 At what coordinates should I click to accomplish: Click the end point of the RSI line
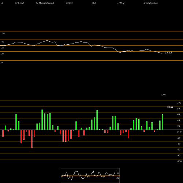162,53
